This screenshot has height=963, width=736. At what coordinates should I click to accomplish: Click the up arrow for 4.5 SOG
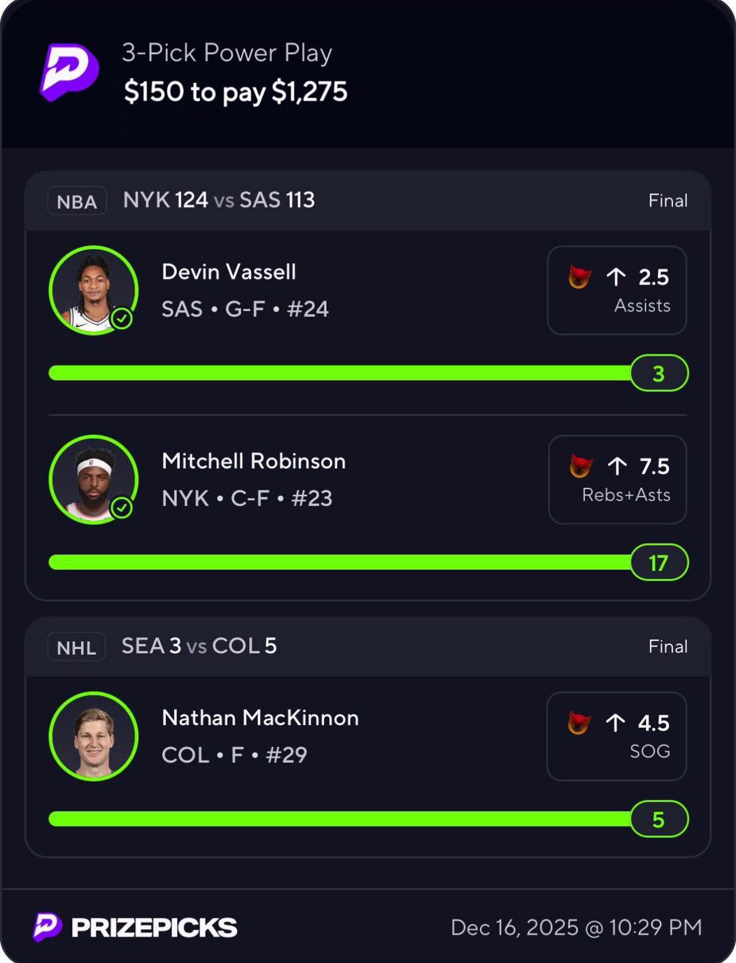[615, 723]
